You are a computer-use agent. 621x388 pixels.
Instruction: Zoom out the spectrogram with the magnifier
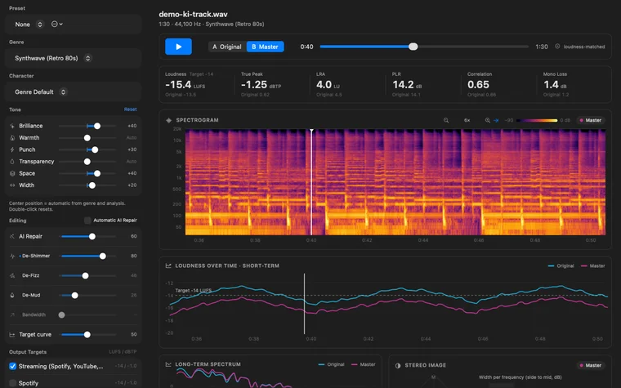[446, 120]
